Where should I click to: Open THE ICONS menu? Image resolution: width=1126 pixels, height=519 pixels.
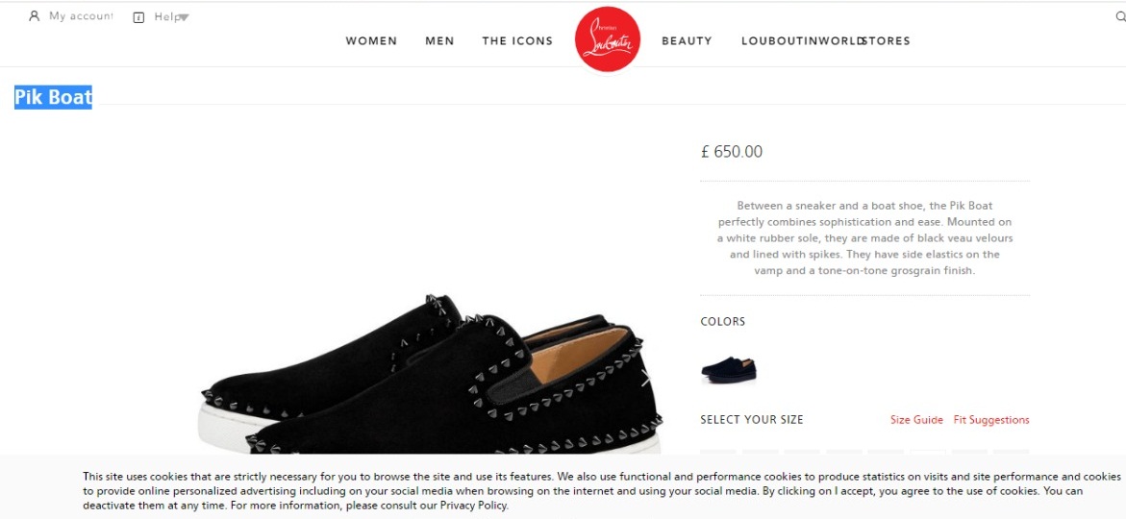tap(517, 41)
